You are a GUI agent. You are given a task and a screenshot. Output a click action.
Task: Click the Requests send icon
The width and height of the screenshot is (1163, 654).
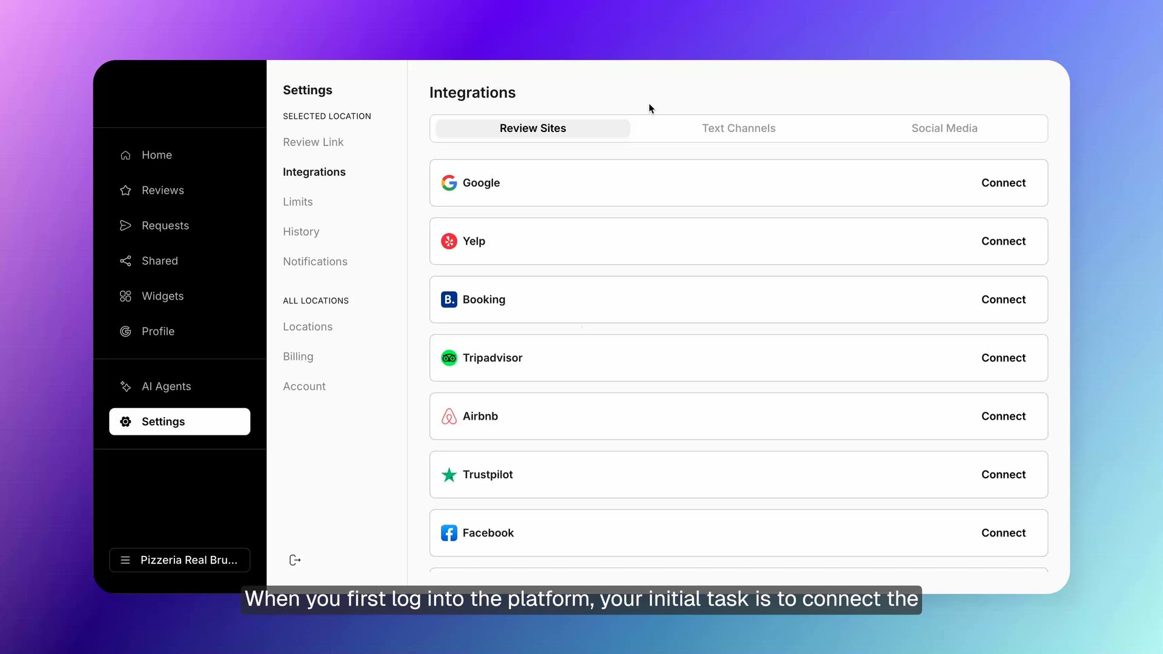point(125,225)
